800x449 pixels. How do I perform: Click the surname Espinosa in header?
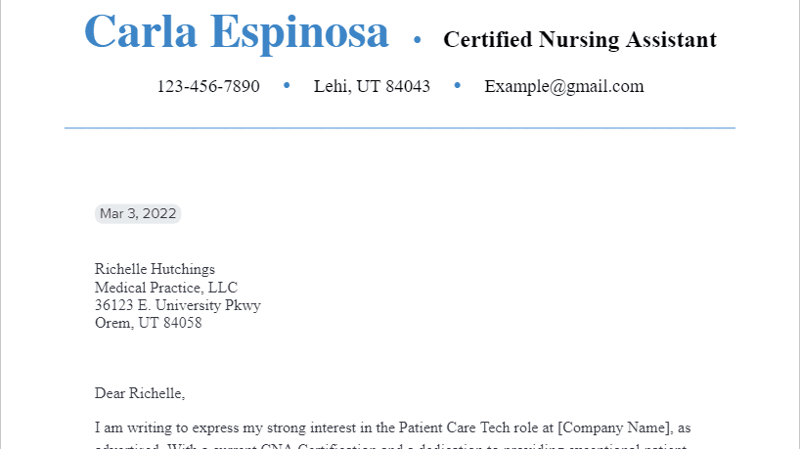(300, 33)
